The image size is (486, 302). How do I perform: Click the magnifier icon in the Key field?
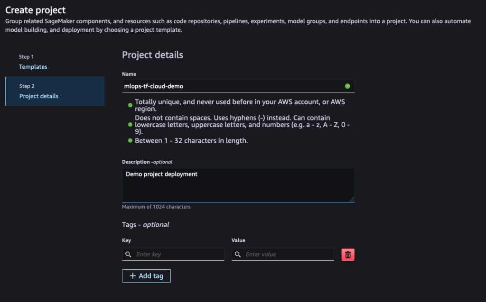128,254
